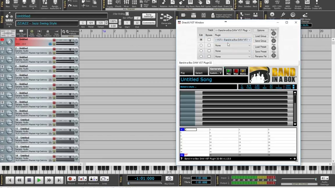Viewport: 335px width, 188px height.
Task: Open the Event list
Action: pos(228,4)
